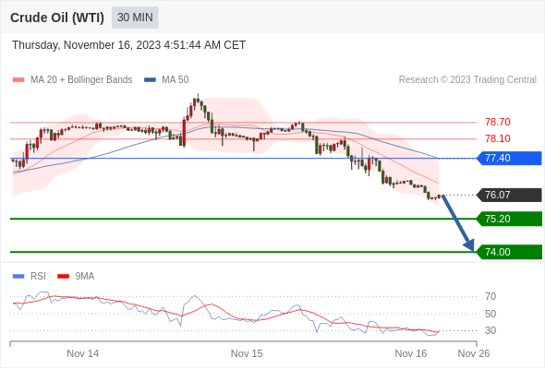
Task: Click the 9MA legend label
Action: (85, 277)
